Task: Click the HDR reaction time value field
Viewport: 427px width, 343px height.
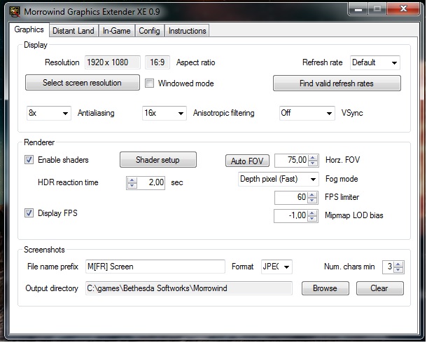Action: click(x=151, y=183)
